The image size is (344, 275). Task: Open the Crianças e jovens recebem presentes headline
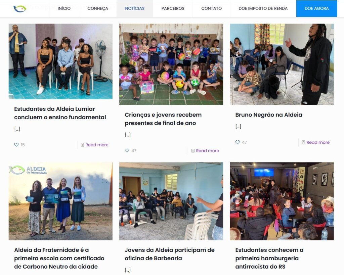163,119
